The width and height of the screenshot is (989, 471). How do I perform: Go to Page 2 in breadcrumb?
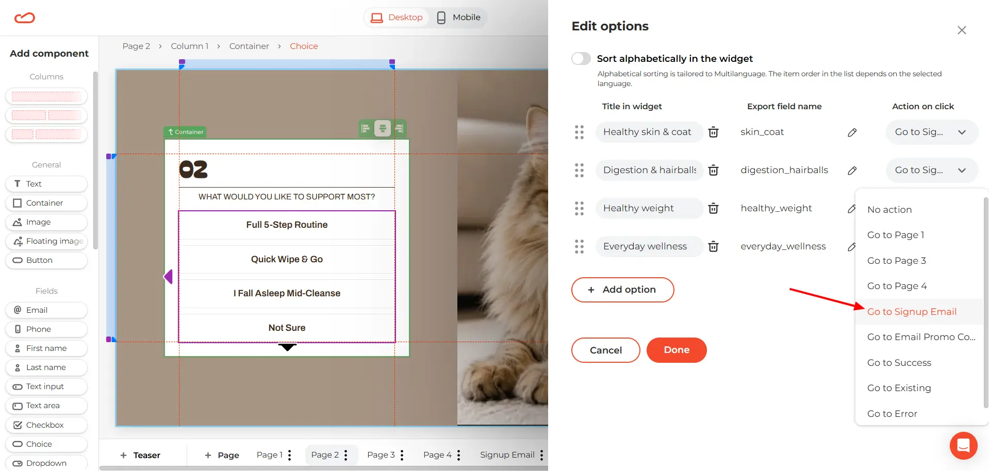point(136,46)
